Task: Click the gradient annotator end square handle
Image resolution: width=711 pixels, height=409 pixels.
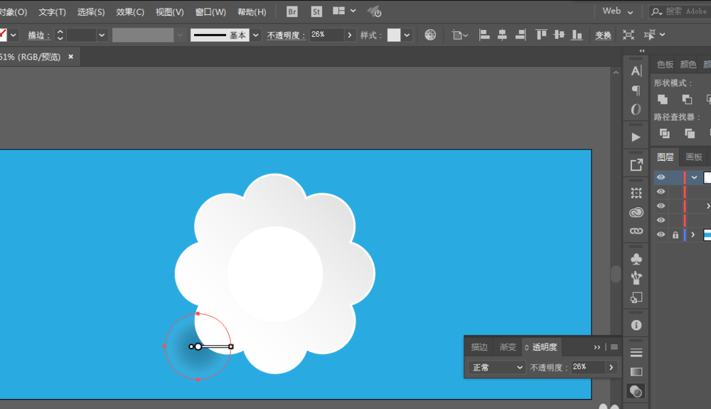Action: click(231, 347)
